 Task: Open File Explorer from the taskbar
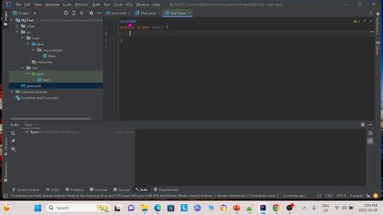tap(144, 208)
